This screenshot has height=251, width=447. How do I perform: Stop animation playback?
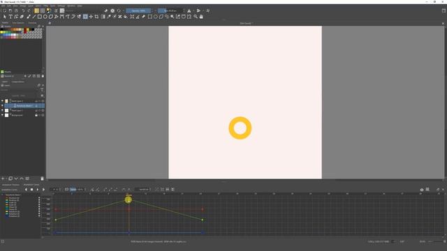(31, 189)
